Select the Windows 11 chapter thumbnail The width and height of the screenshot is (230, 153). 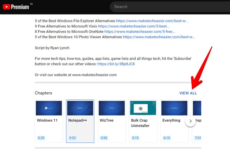[49, 108]
